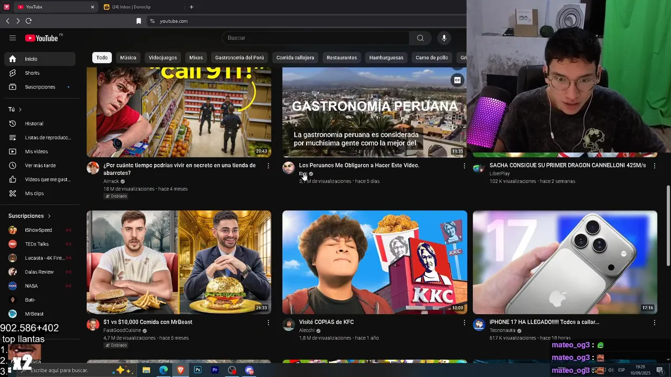The height and width of the screenshot is (377, 671).
Task: Click the Tecnonauta channel name
Action: point(502,330)
